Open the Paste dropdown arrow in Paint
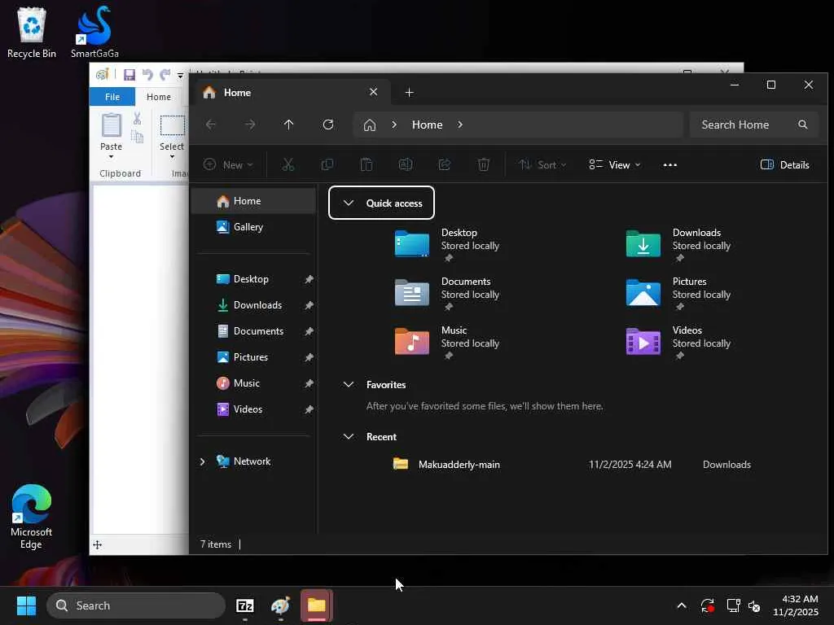The width and height of the screenshot is (834, 625). (111, 157)
